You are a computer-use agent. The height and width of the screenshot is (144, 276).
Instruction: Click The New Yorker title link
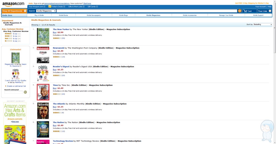point(61,29)
